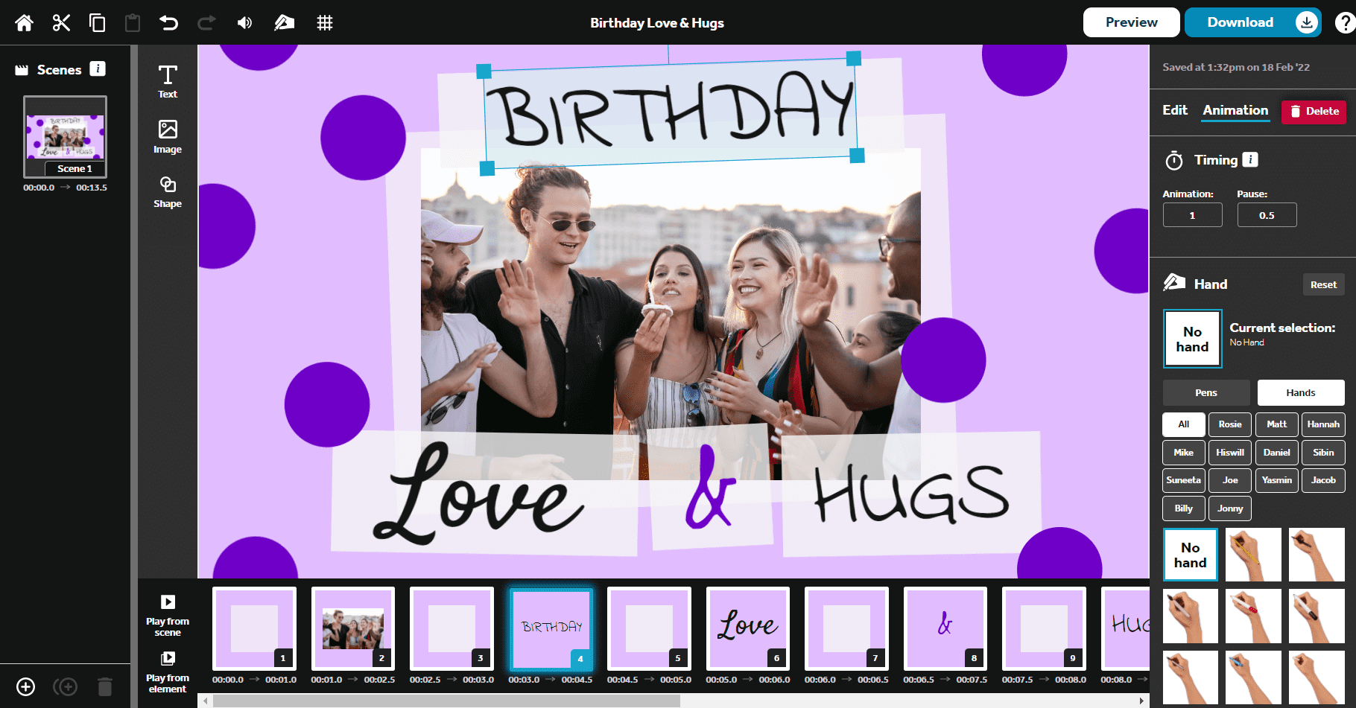
Task: Show Scenes info icon
Action: point(98,68)
